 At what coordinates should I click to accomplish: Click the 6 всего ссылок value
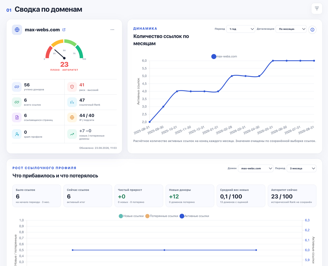coord(25,100)
